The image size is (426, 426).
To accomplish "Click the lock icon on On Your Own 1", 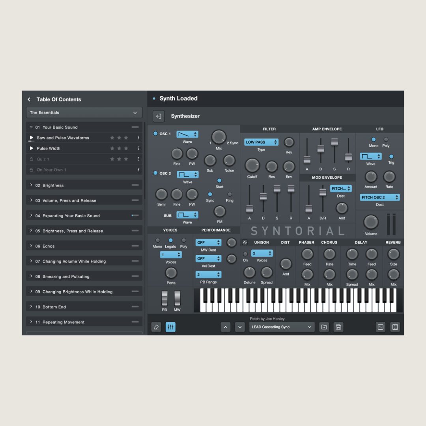I will 32,170.
